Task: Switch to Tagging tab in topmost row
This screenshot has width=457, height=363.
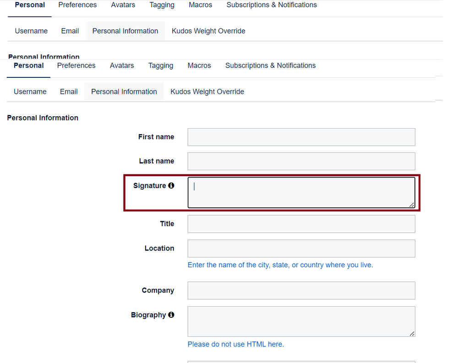Action: (162, 5)
